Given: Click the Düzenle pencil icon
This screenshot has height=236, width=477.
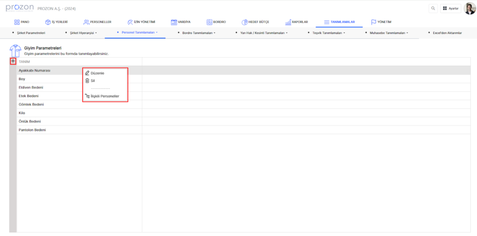Looking at the screenshot, I should click(x=87, y=73).
